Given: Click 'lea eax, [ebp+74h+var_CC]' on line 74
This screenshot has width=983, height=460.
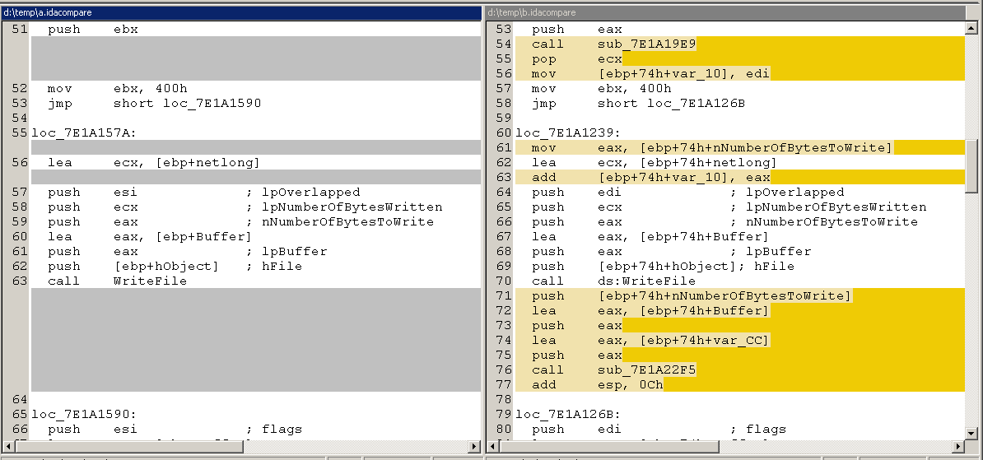Looking at the screenshot, I should [650, 341].
